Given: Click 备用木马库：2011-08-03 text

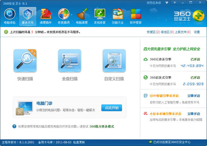Looking at the screenshot, I should 55,142.
